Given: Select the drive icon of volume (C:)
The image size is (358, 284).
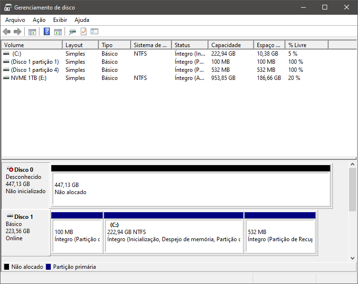Looking at the screenshot, I should (6, 53).
